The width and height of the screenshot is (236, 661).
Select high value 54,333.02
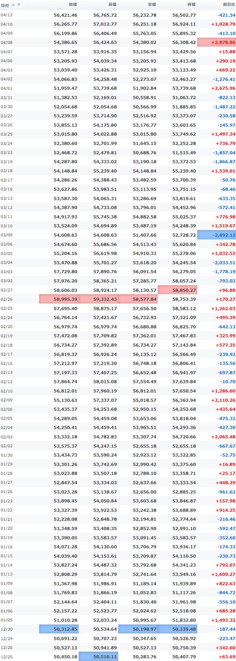click(x=105, y=161)
